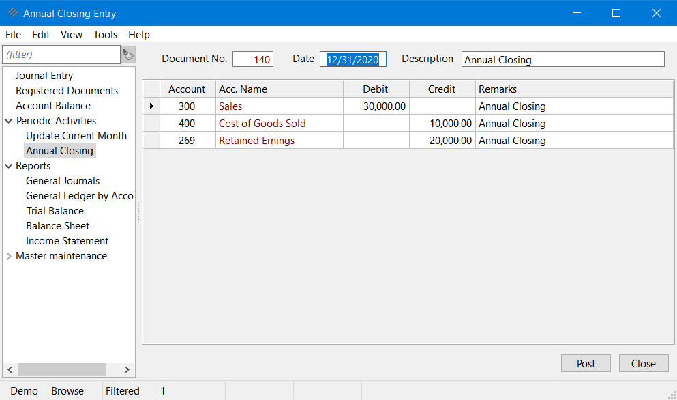677x400 pixels.
Task: Select Update Current Month item
Action: (x=76, y=136)
